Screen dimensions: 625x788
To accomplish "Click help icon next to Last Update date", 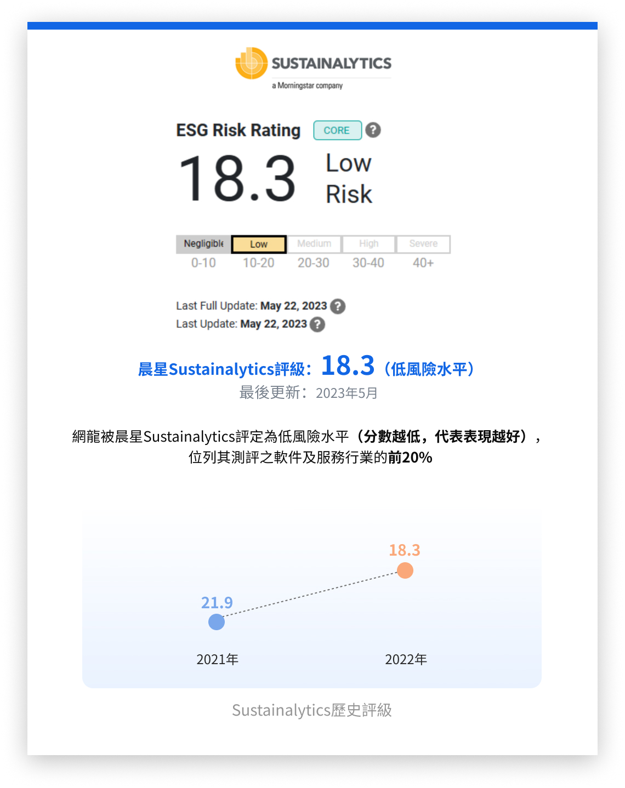I will [x=317, y=324].
